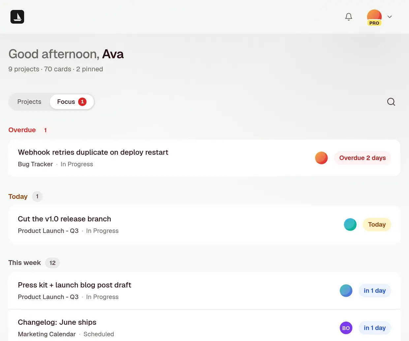The image size is (409, 341).
Task: Click the Marketing Calendar project label
Action: [x=47, y=334]
